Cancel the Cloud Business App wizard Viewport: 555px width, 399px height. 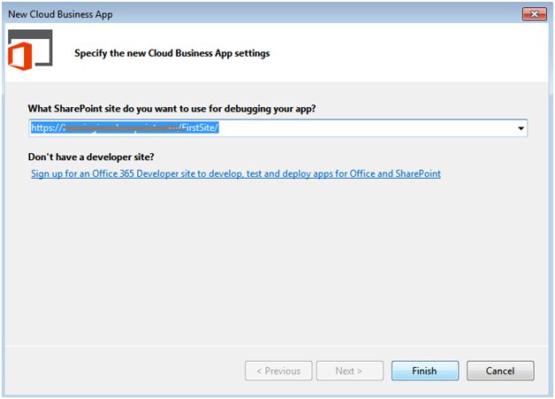[500, 371]
